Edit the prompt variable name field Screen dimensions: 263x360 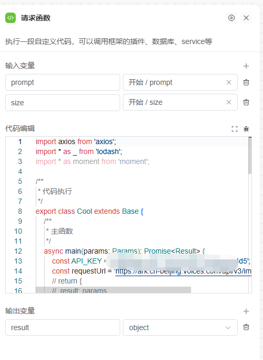point(62,82)
